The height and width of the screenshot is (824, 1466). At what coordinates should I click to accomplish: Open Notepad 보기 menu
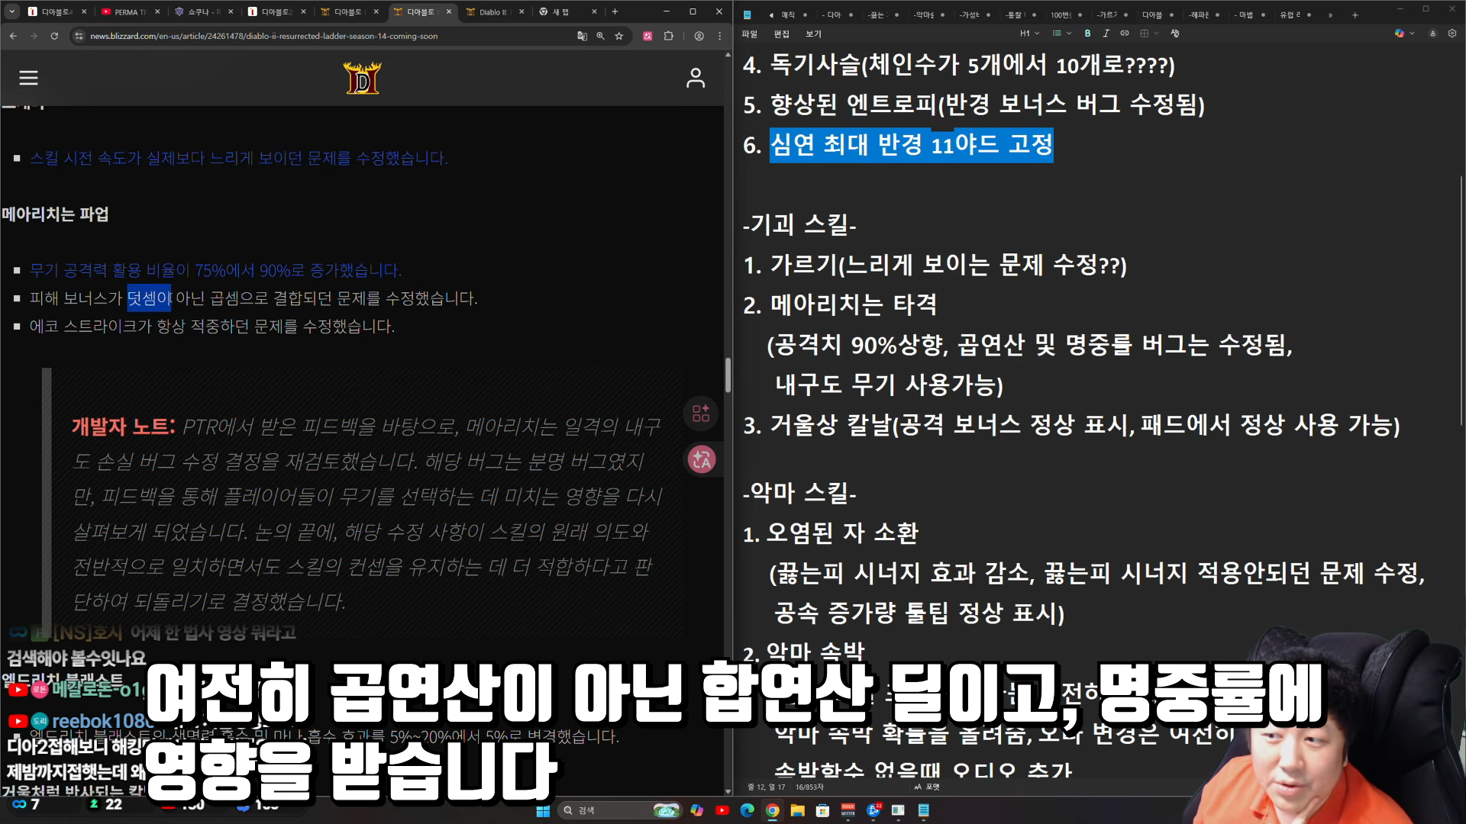[813, 34]
